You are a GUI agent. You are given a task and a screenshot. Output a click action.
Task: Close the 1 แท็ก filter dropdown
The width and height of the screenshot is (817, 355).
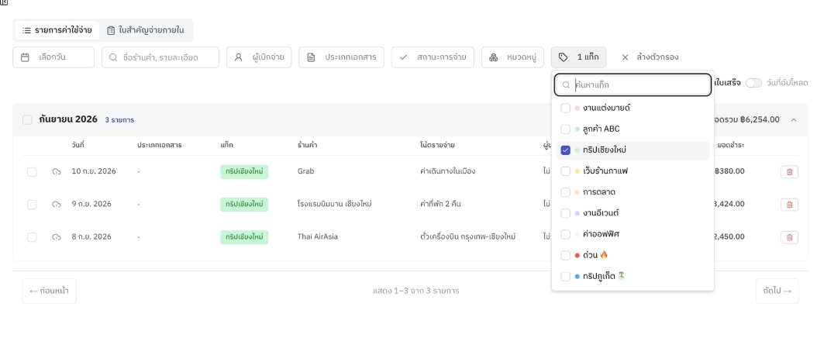coord(579,57)
